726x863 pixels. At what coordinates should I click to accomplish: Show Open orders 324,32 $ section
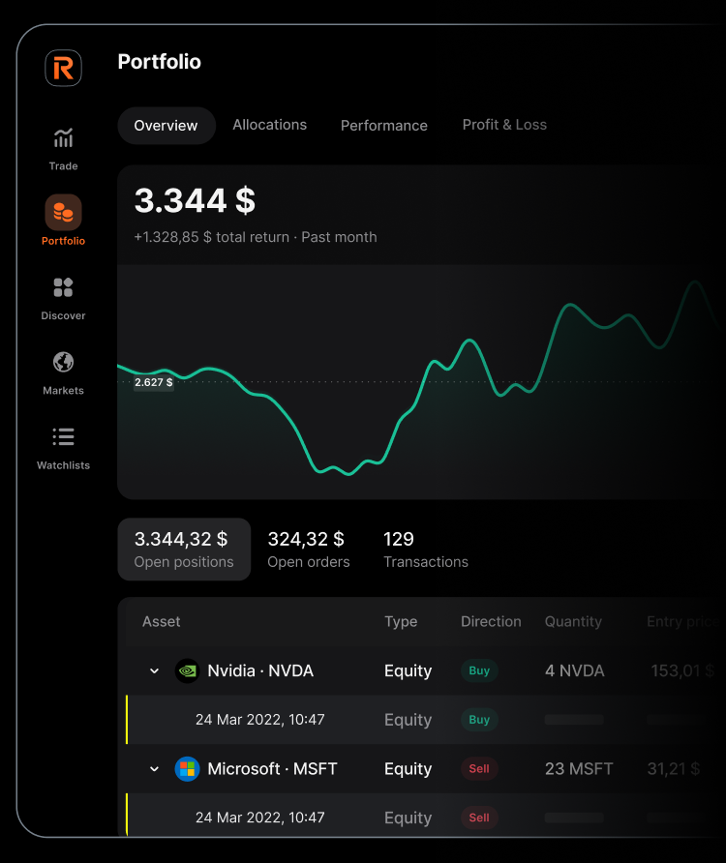pos(308,550)
